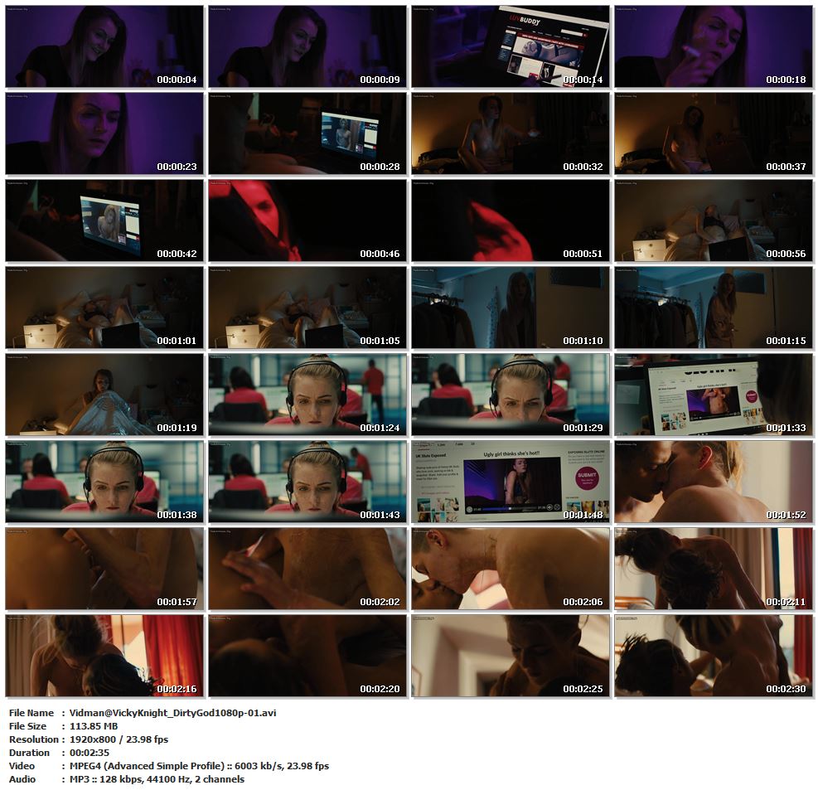Select the monitor thumbnail at 00:01:33

(x=714, y=395)
